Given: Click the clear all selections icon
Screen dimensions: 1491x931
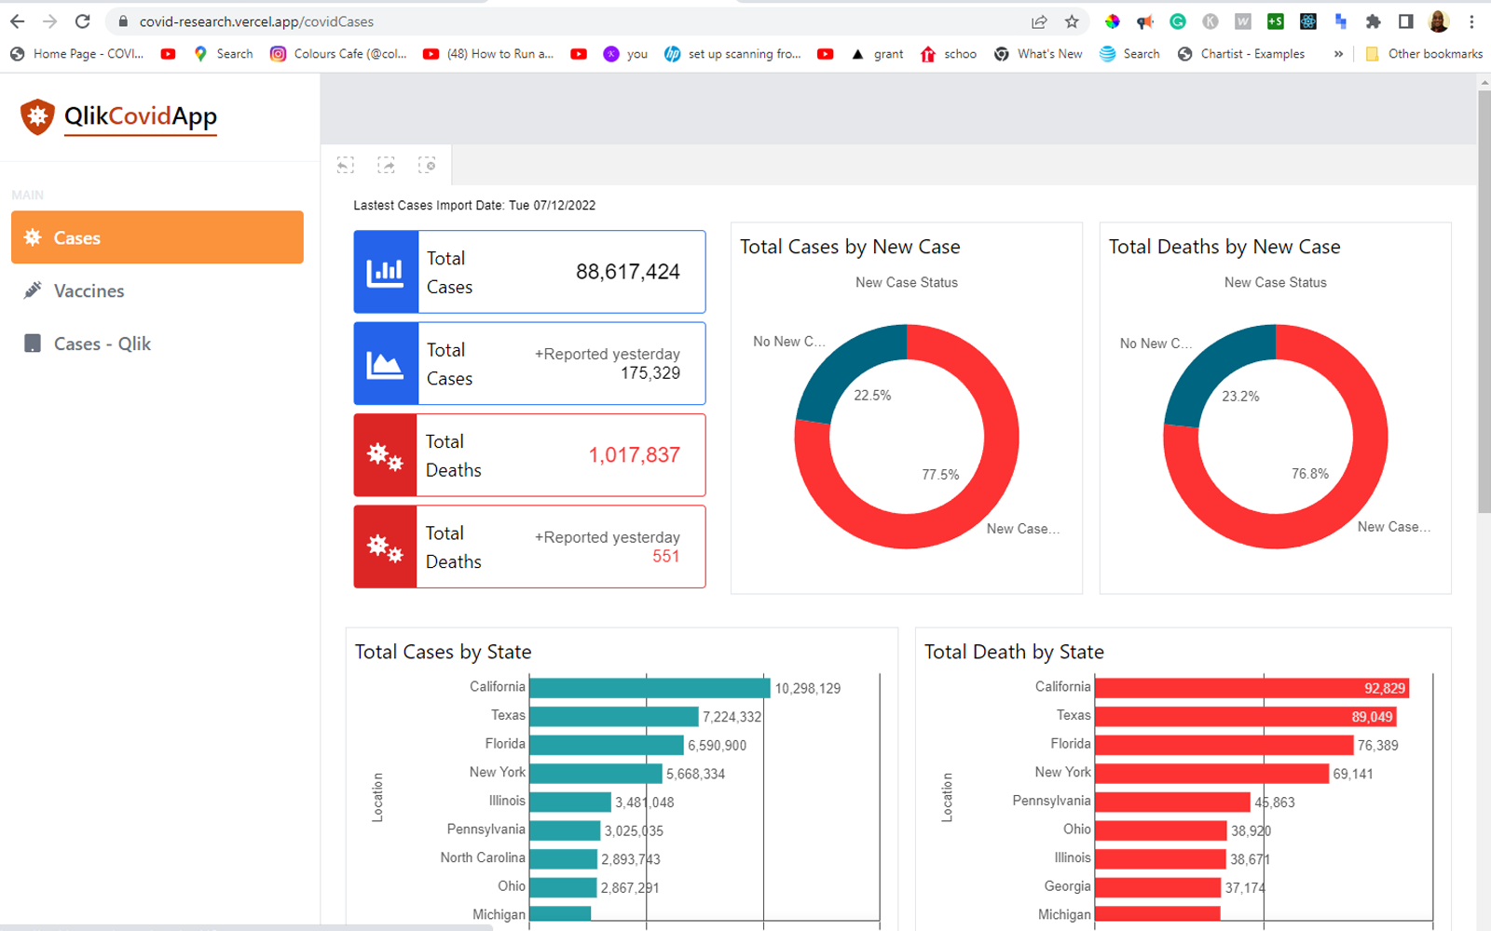Looking at the screenshot, I should 427,165.
